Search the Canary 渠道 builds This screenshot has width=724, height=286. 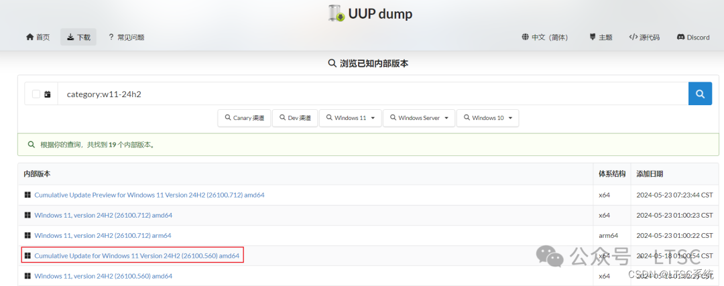(244, 118)
